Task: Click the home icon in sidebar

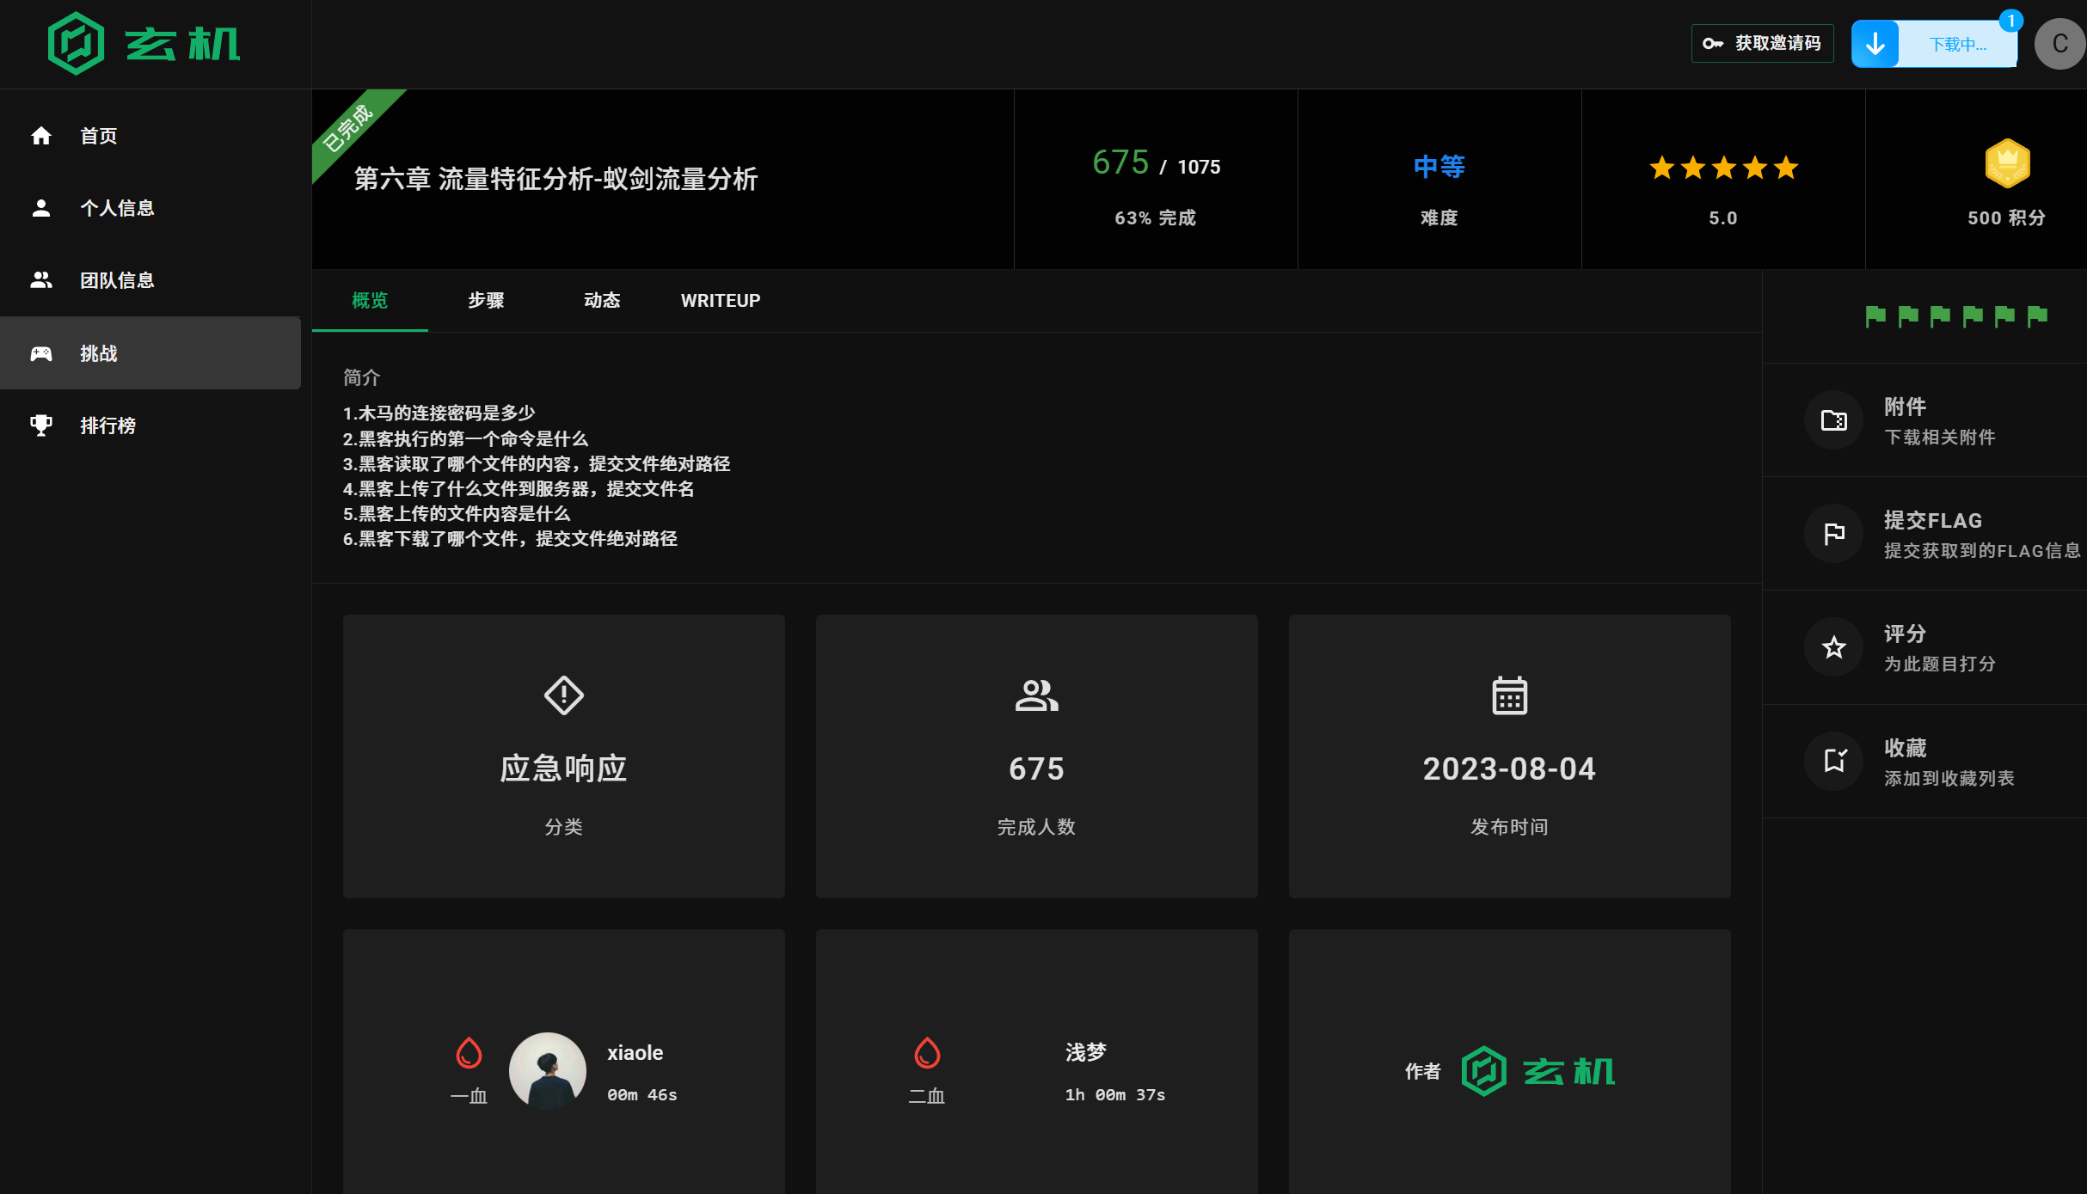Action: (41, 136)
